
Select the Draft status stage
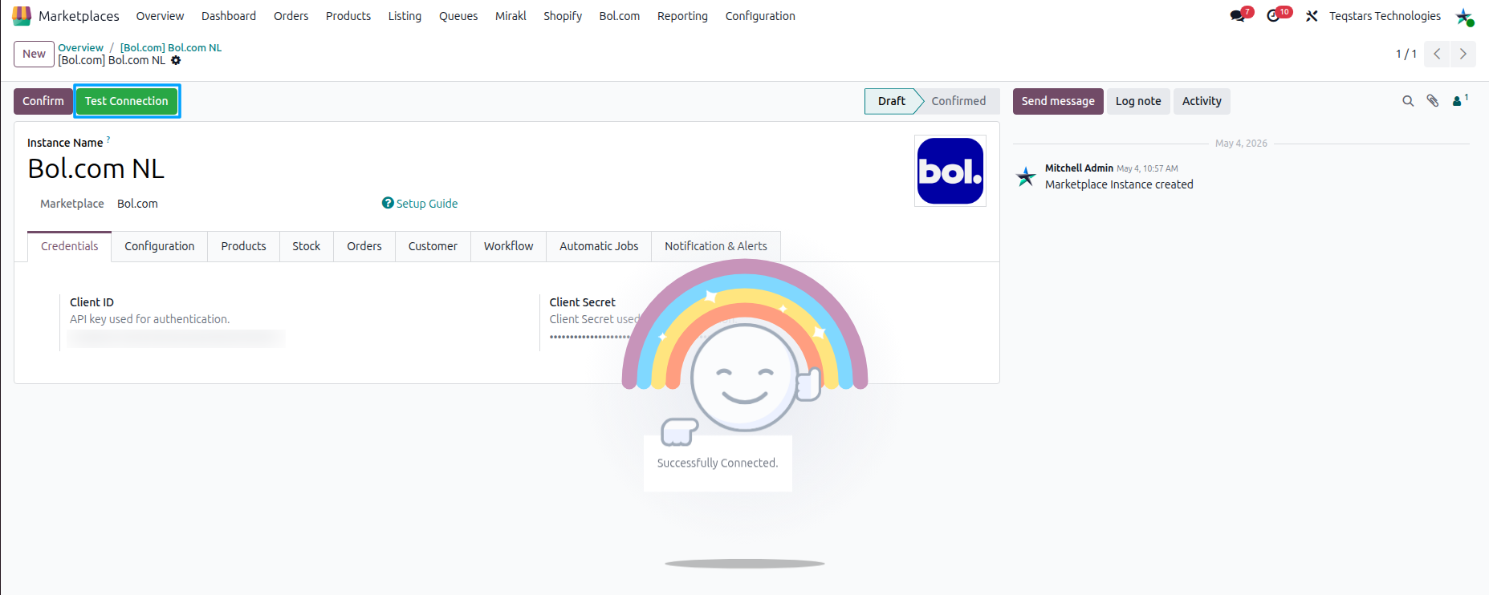pyautogui.click(x=891, y=101)
